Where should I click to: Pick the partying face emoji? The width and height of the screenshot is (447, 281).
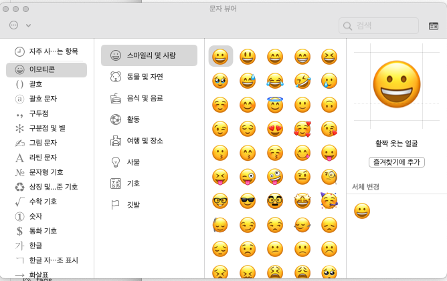click(x=329, y=201)
